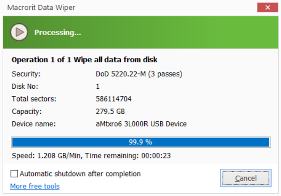
Task: Select the Operation 1 of 1 heading
Action: 84,59
